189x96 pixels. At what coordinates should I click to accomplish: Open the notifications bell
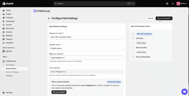tap(173, 4)
